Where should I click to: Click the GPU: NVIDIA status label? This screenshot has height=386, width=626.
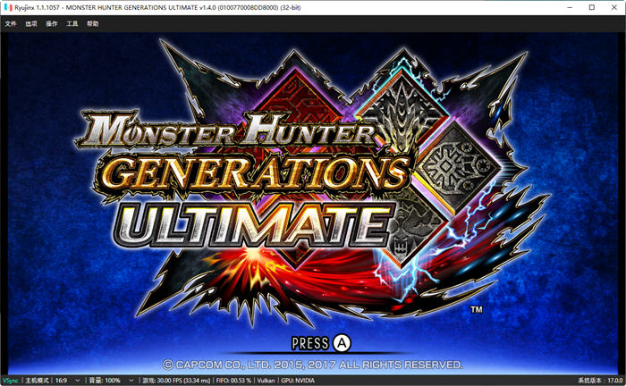pyautogui.click(x=298, y=381)
